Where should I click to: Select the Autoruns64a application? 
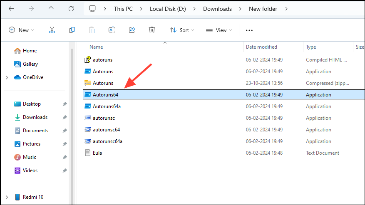[223, 106]
